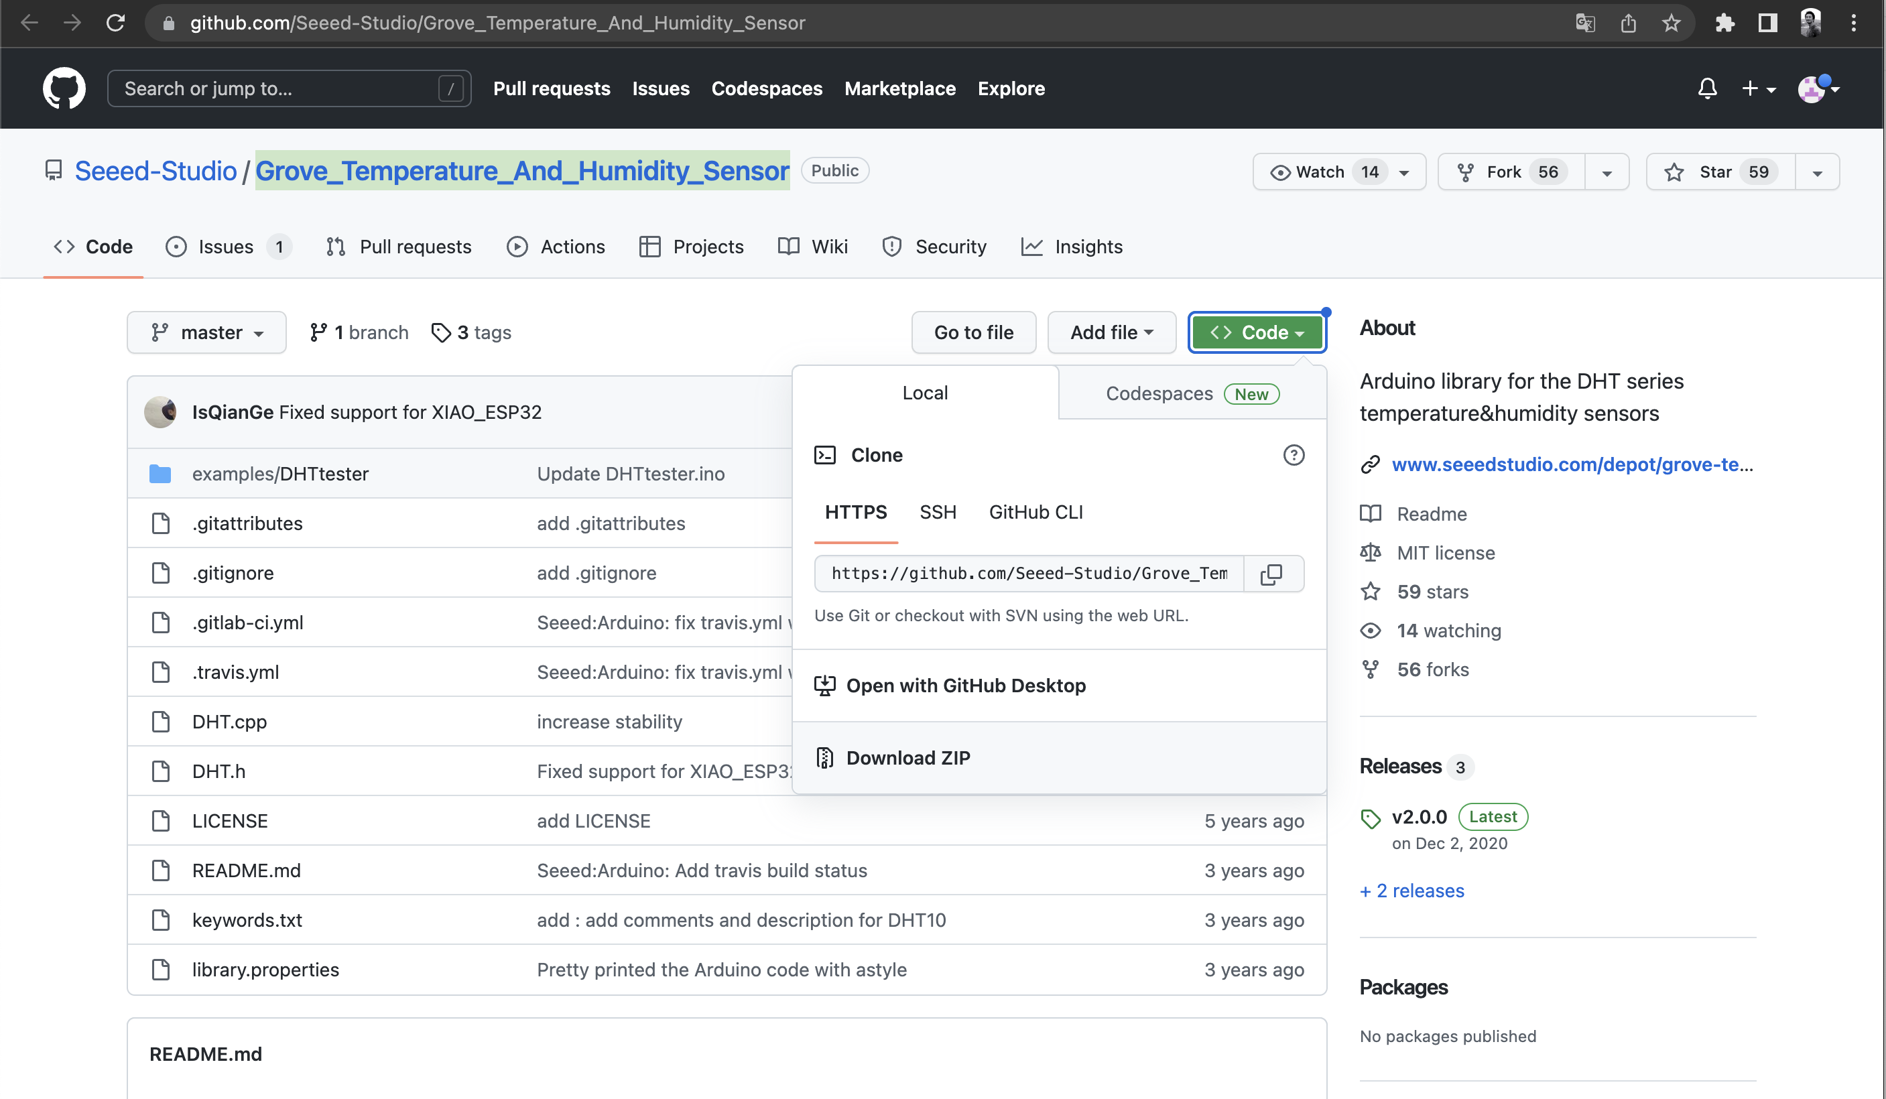Open Marketplace in top navigation
Image resolution: width=1886 pixels, height=1099 pixels.
[x=899, y=88]
